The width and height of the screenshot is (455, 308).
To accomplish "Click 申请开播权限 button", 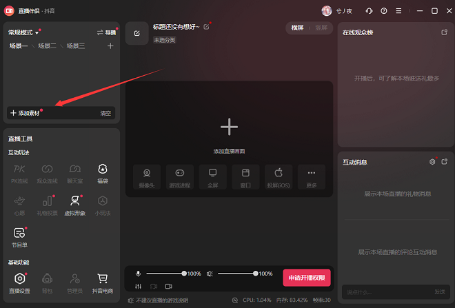I will [x=307, y=278].
